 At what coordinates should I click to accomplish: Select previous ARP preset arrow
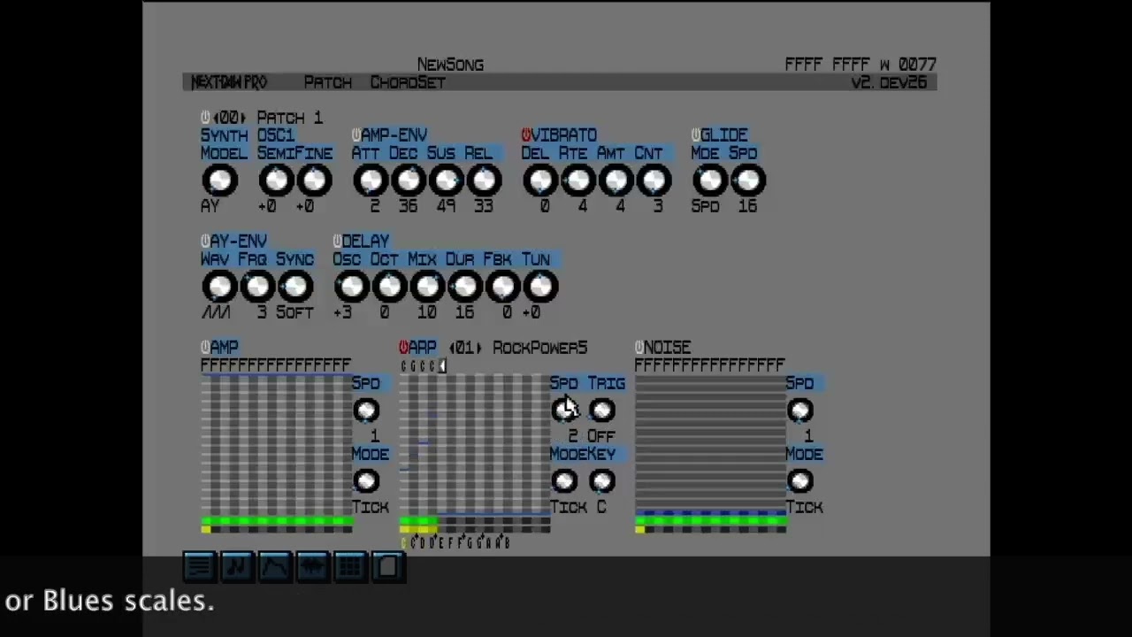click(x=452, y=348)
